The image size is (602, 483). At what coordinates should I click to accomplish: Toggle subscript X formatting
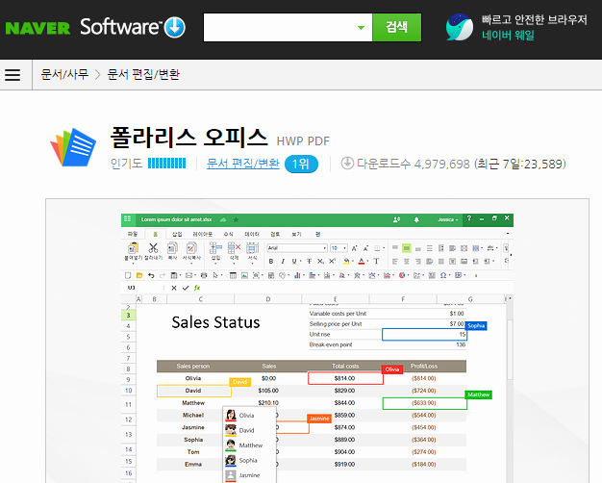pos(320,262)
